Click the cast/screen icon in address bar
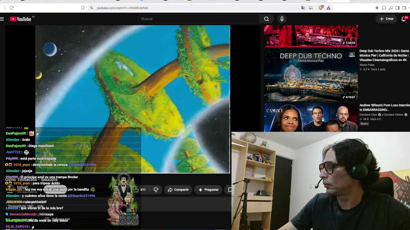This screenshot has height=230, width=410. click(311, 8)
